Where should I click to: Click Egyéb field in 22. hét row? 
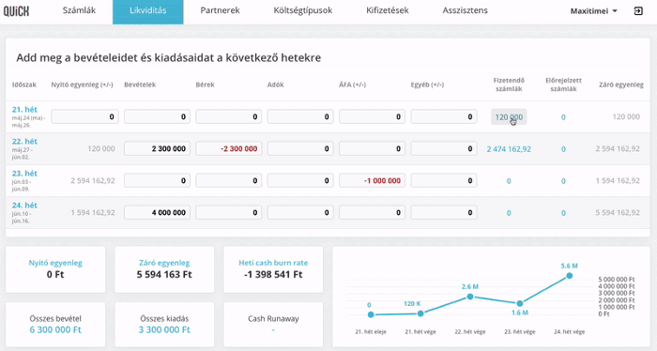[x=444, y=148]
